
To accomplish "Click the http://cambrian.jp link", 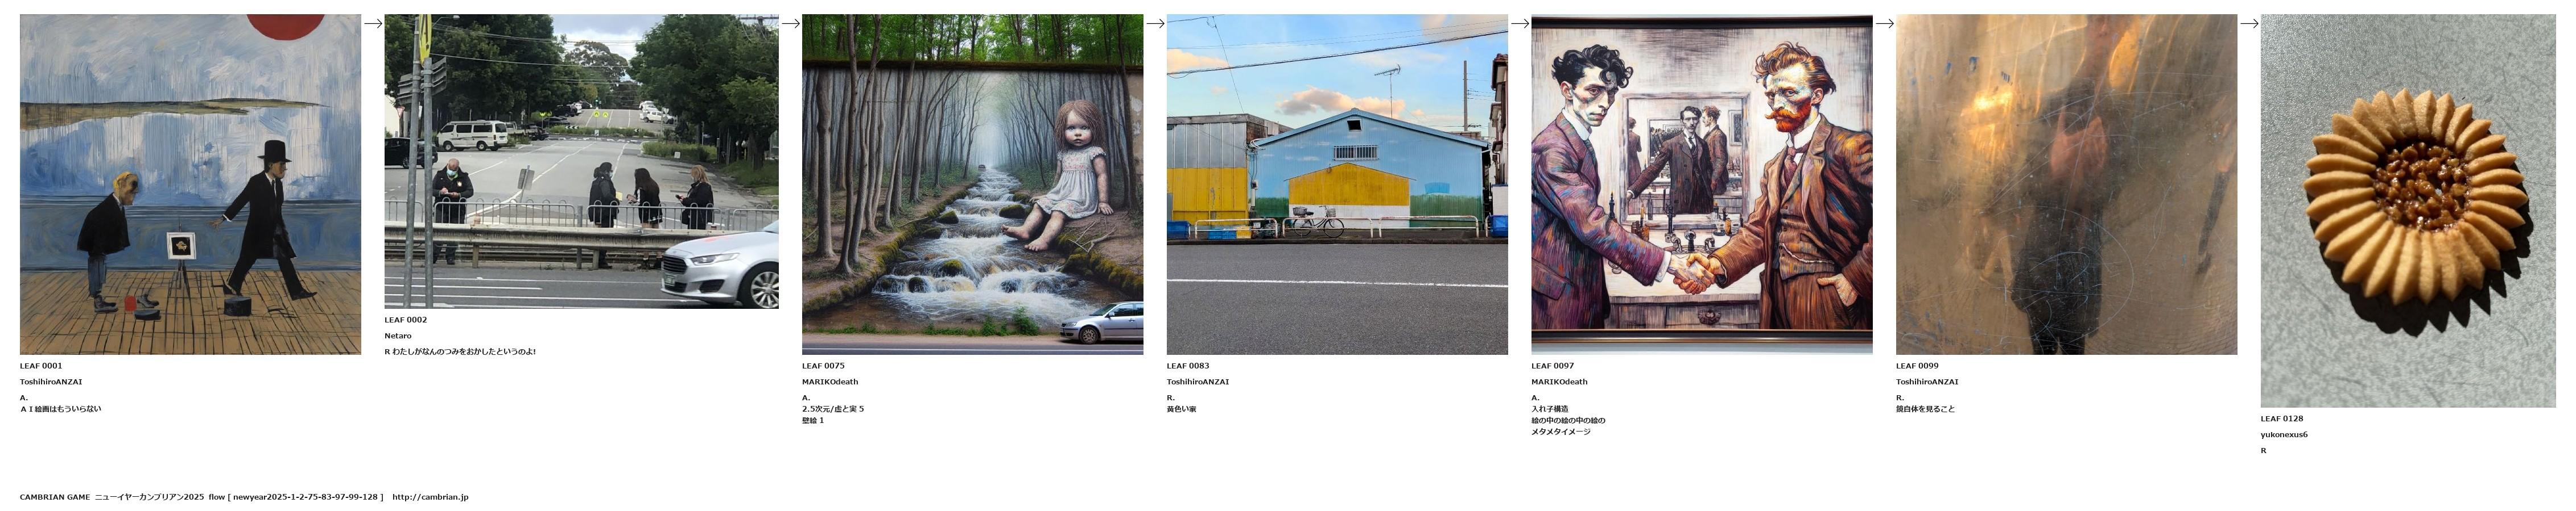I will (x=430, y=497).
